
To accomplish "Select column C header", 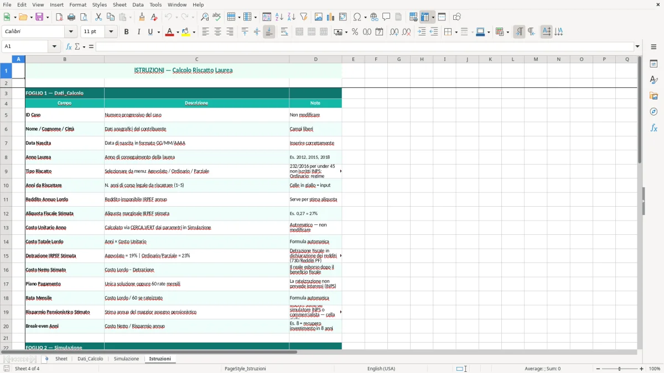I will 196,59.
